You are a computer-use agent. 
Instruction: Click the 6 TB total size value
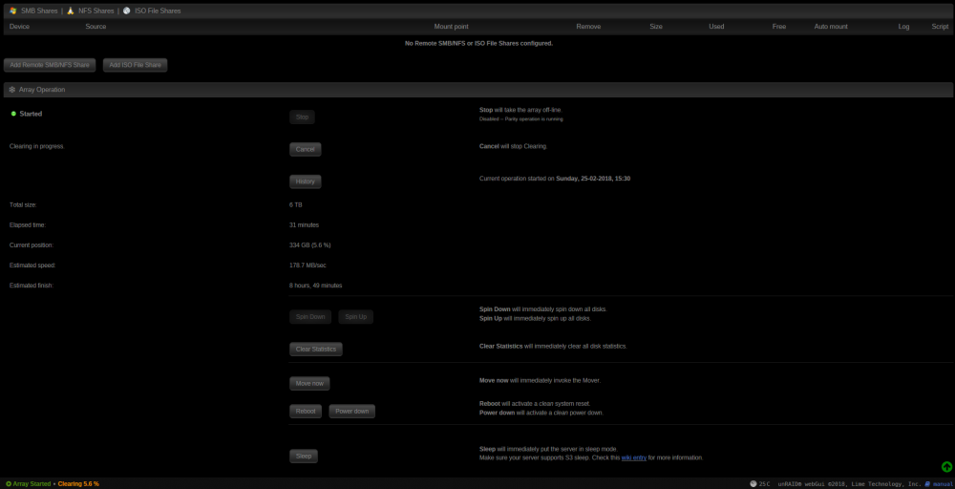coord(295,205)
